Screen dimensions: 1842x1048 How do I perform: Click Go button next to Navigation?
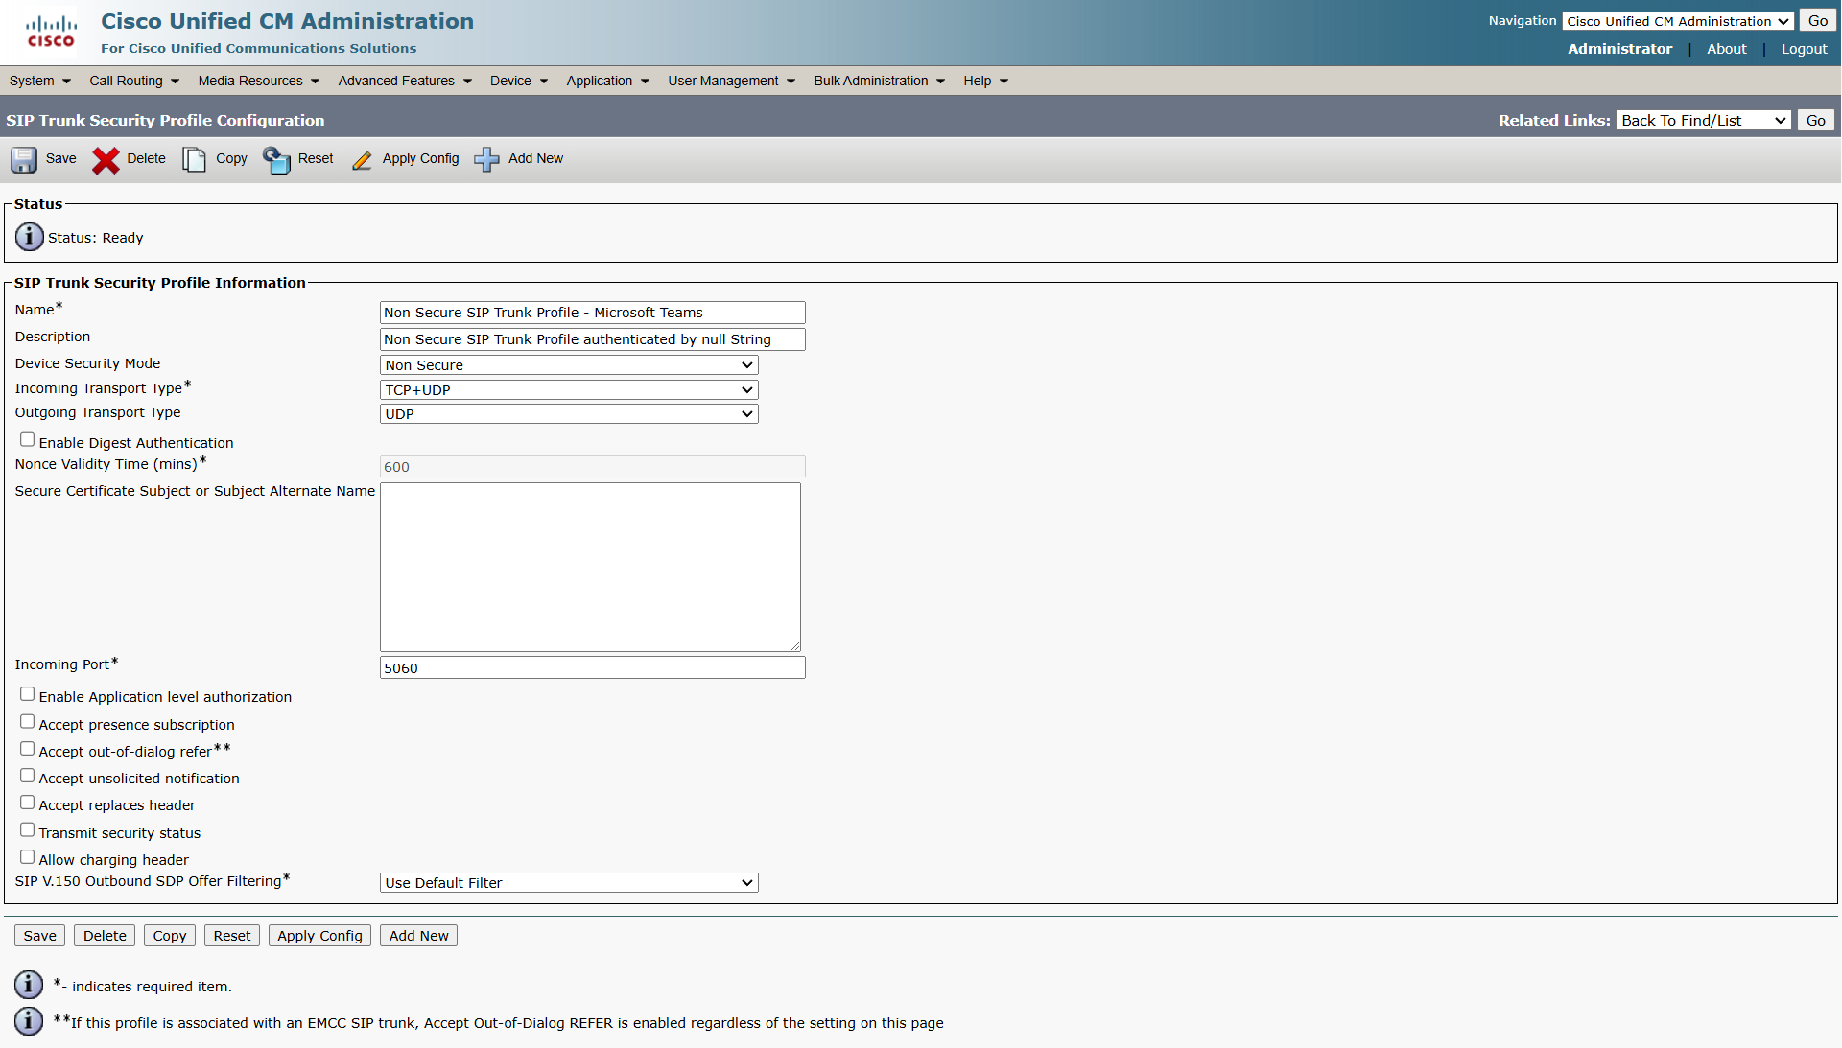coord(1818,21)
